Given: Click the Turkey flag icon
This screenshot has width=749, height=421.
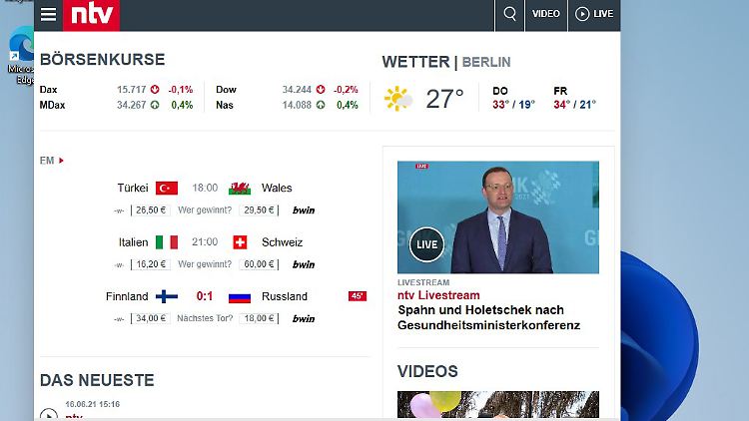Looking at the screenshot, I should tap(167, 188).
